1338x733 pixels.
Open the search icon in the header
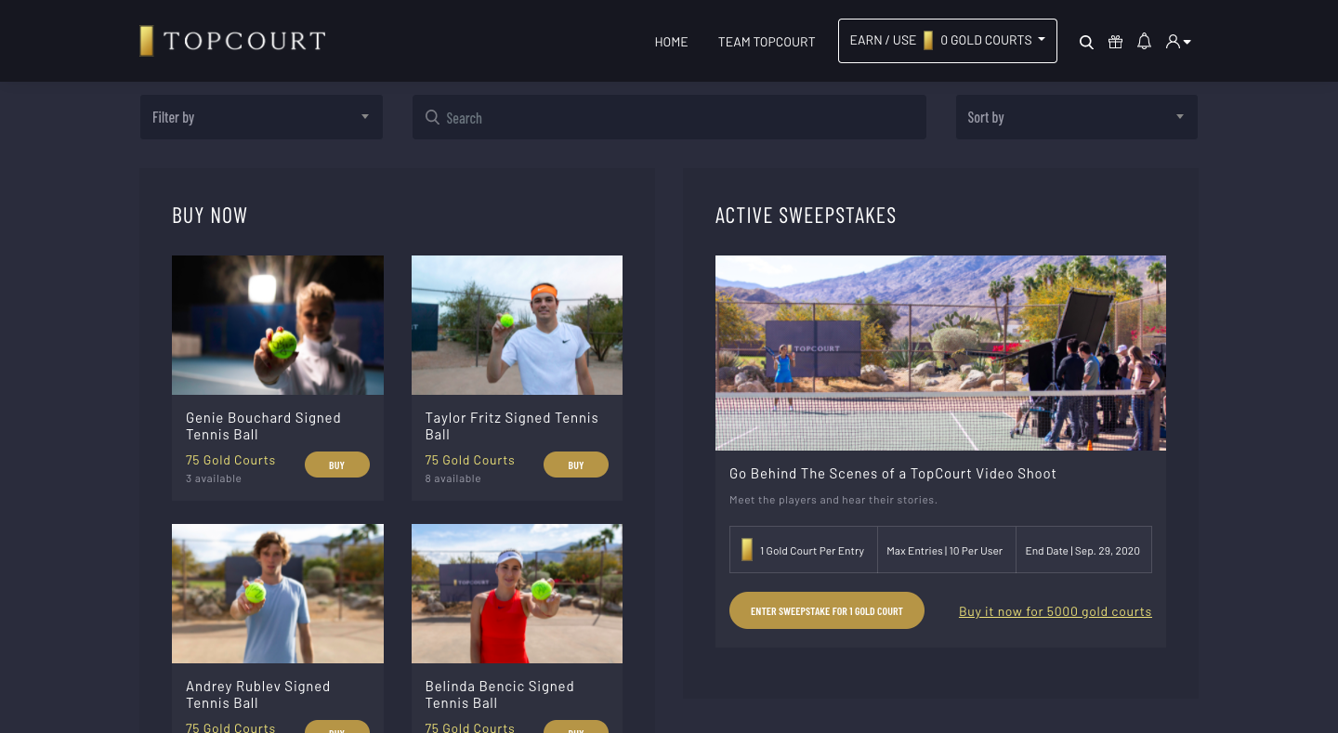[x=1086, y=42]
